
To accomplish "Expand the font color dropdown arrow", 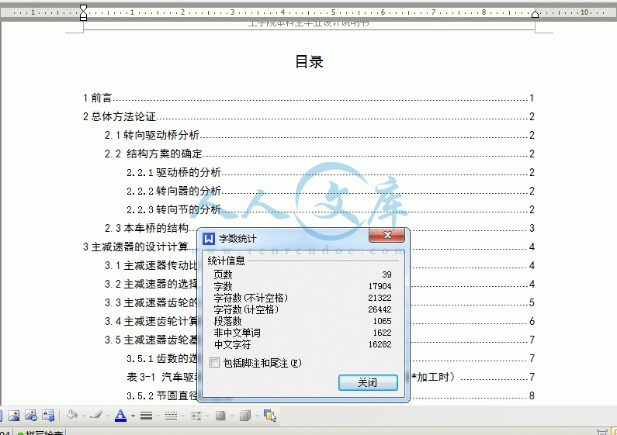I will (133, 416).
